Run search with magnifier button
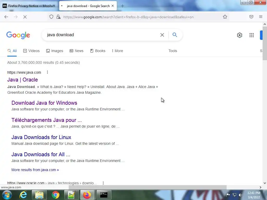Viewport: 267px width, 200px height. [x=175, y=35]
